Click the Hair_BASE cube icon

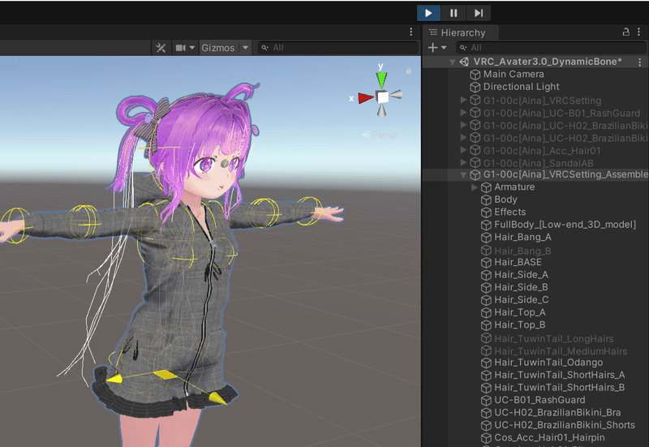click(x=486, y=262)
